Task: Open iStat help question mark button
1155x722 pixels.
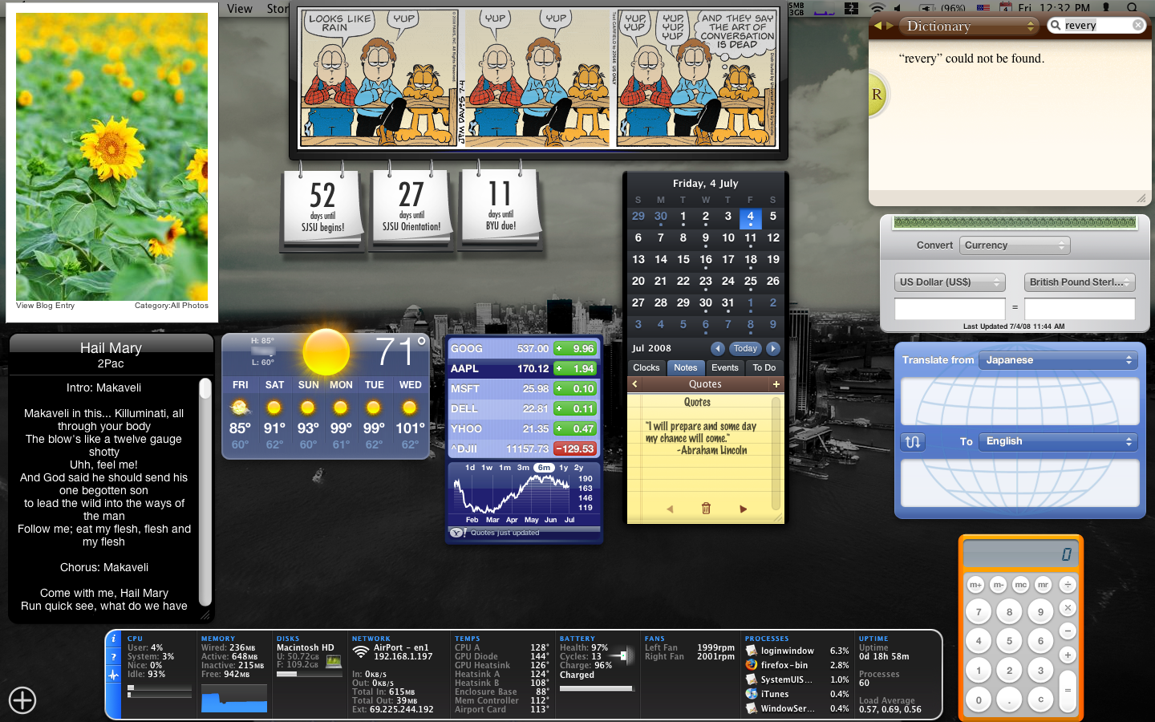Action: [114, 656]
